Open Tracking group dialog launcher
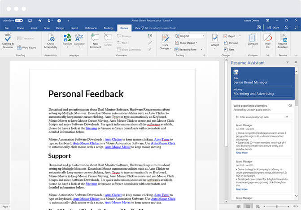The width and height of the screenshot is (301, 210). [x=205, y=56]
